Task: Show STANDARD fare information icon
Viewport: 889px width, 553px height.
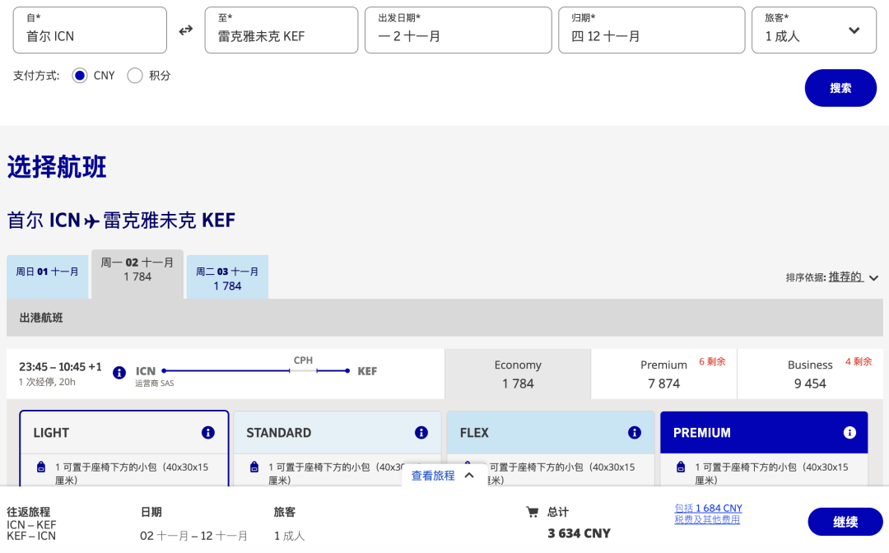Action: [x=421, y=433]
